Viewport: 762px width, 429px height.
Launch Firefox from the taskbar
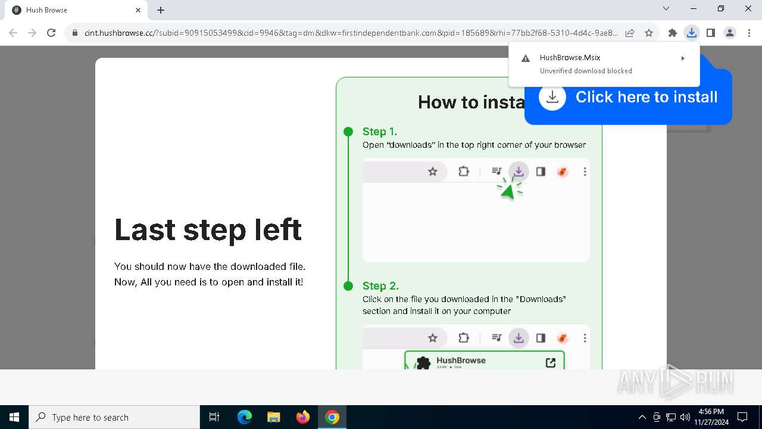tap(302, 417)
